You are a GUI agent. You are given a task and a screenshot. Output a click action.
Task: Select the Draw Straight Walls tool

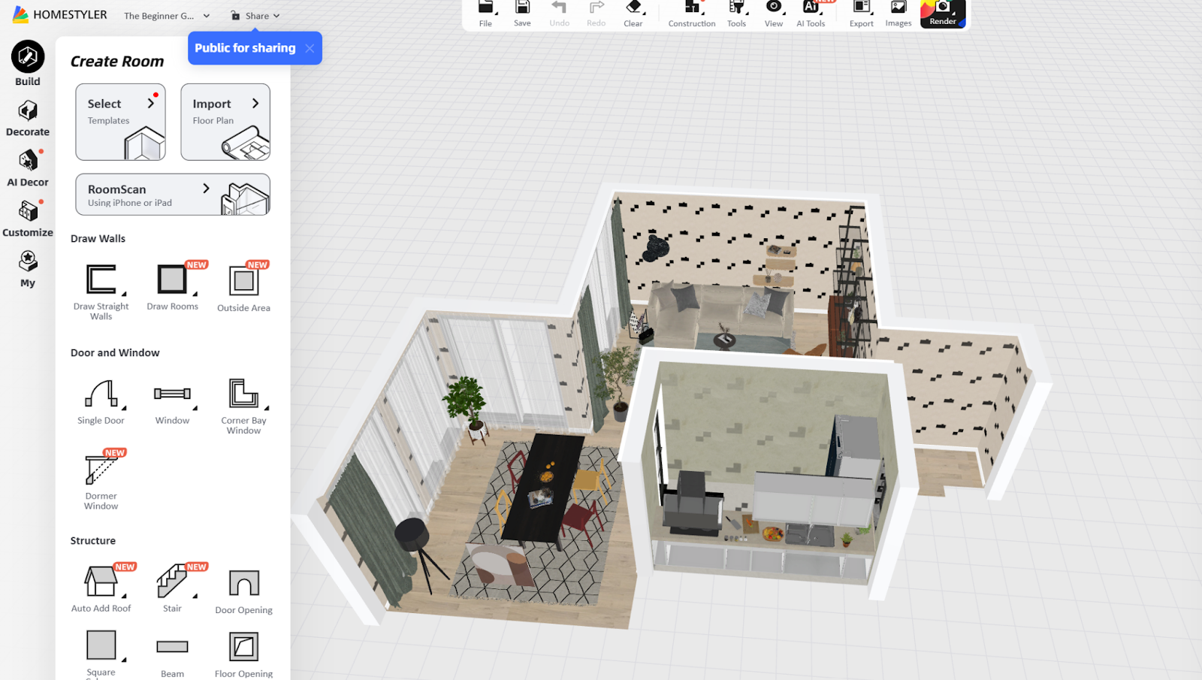[x=101, y=292]
